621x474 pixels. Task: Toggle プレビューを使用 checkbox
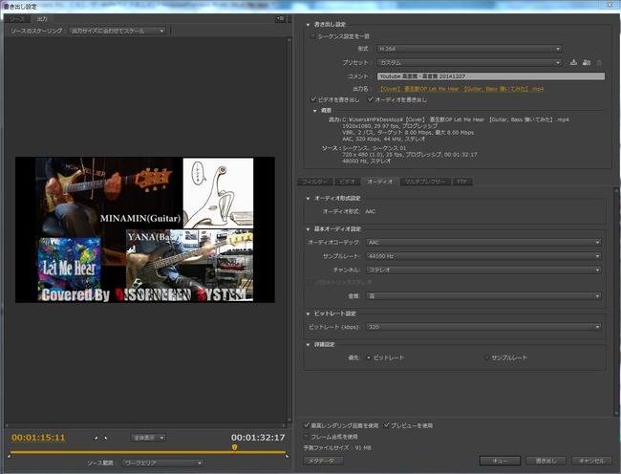pos(387,425)
